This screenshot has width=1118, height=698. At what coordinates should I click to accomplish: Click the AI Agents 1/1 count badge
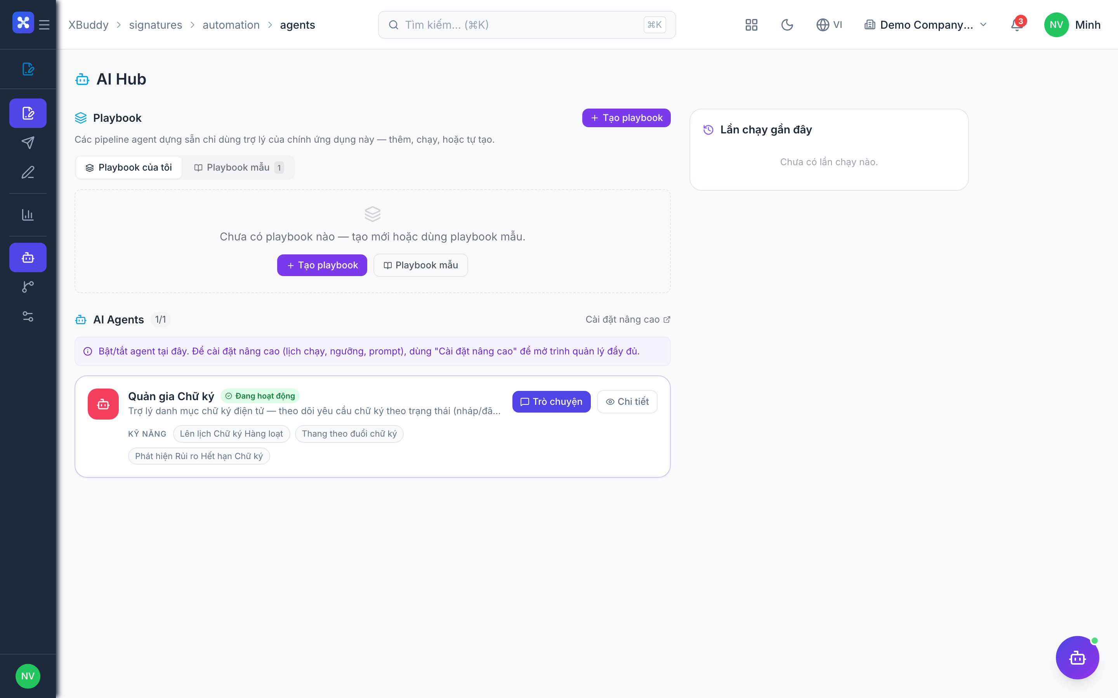tap(160, 320)
